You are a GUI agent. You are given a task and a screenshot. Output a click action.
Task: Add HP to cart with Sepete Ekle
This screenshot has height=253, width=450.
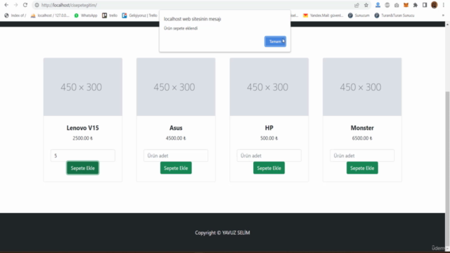269,168
